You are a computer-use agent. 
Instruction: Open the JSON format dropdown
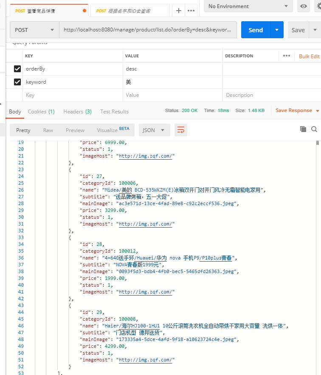(154, 130)
